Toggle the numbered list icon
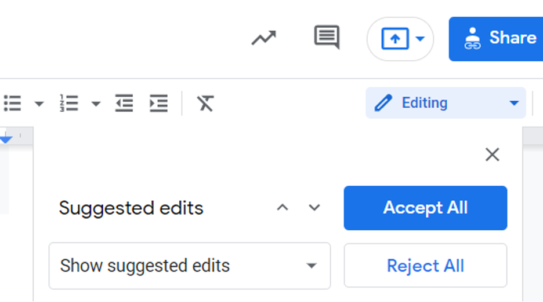543x302 pixels. point(69,103)
